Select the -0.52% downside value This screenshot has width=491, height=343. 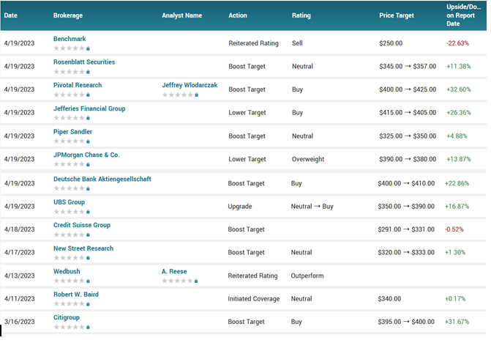pyautogui.click(x=454, y=229)
